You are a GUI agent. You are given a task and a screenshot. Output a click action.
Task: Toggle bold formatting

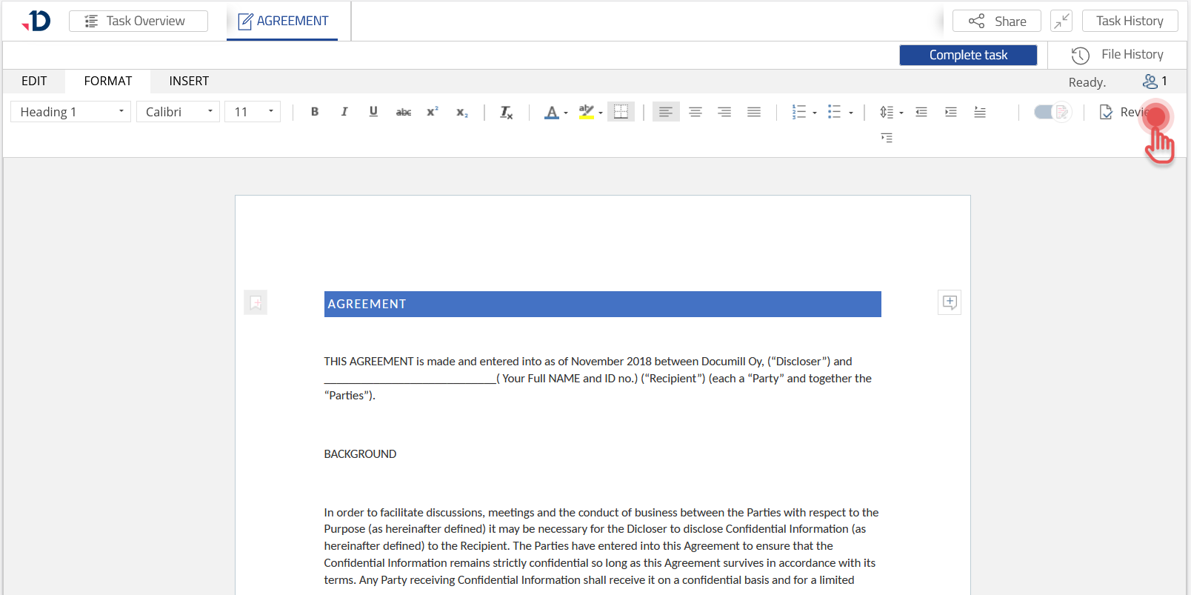(x=315, y=112)
